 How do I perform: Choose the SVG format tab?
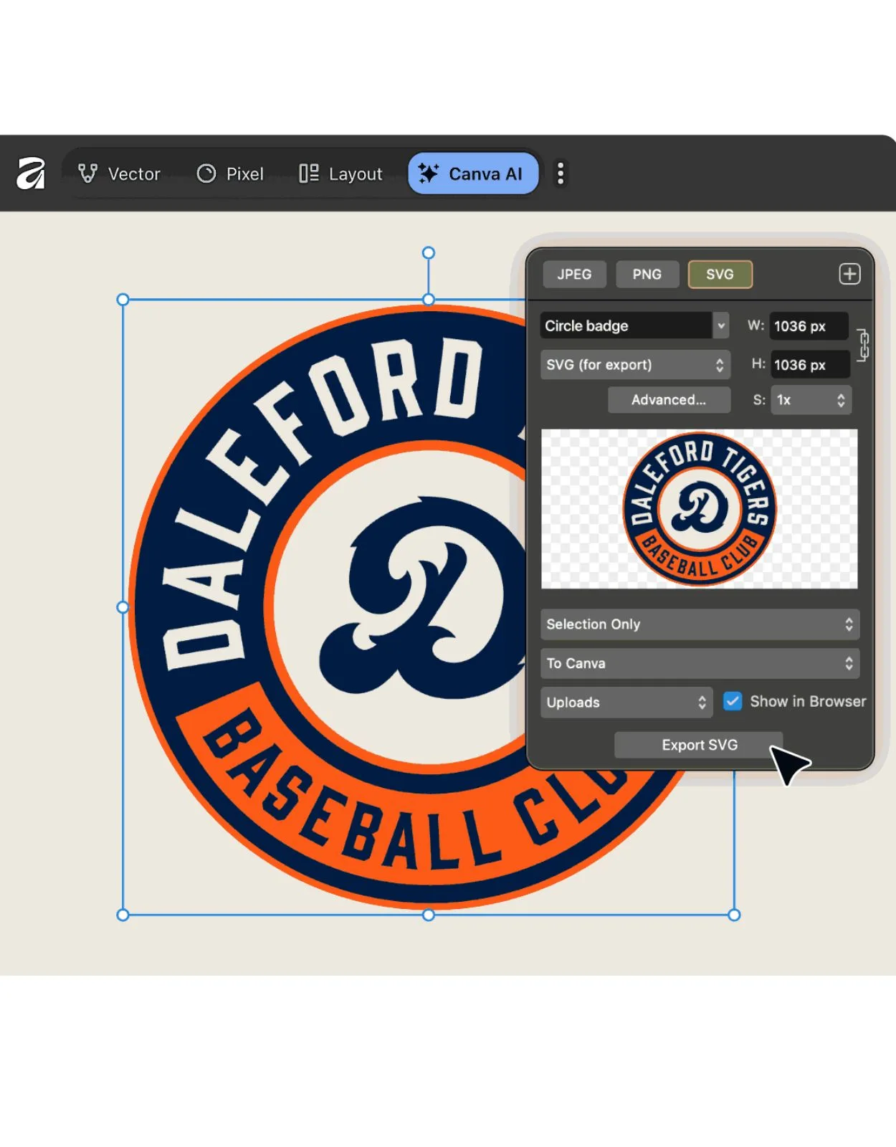pos(720,274)
